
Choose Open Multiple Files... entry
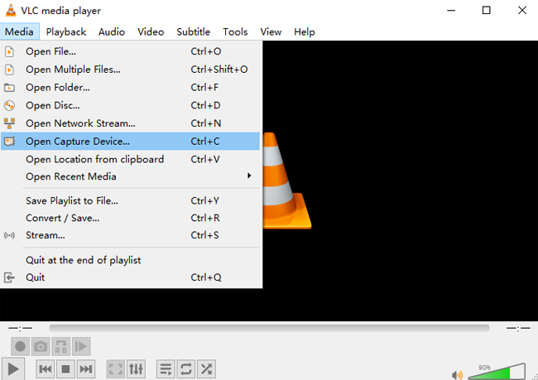(x=131, y=70)
